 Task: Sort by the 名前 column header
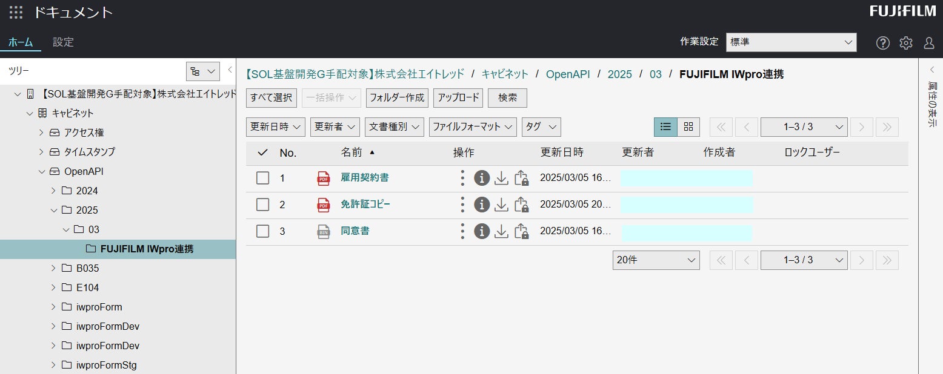pos(352,153)
